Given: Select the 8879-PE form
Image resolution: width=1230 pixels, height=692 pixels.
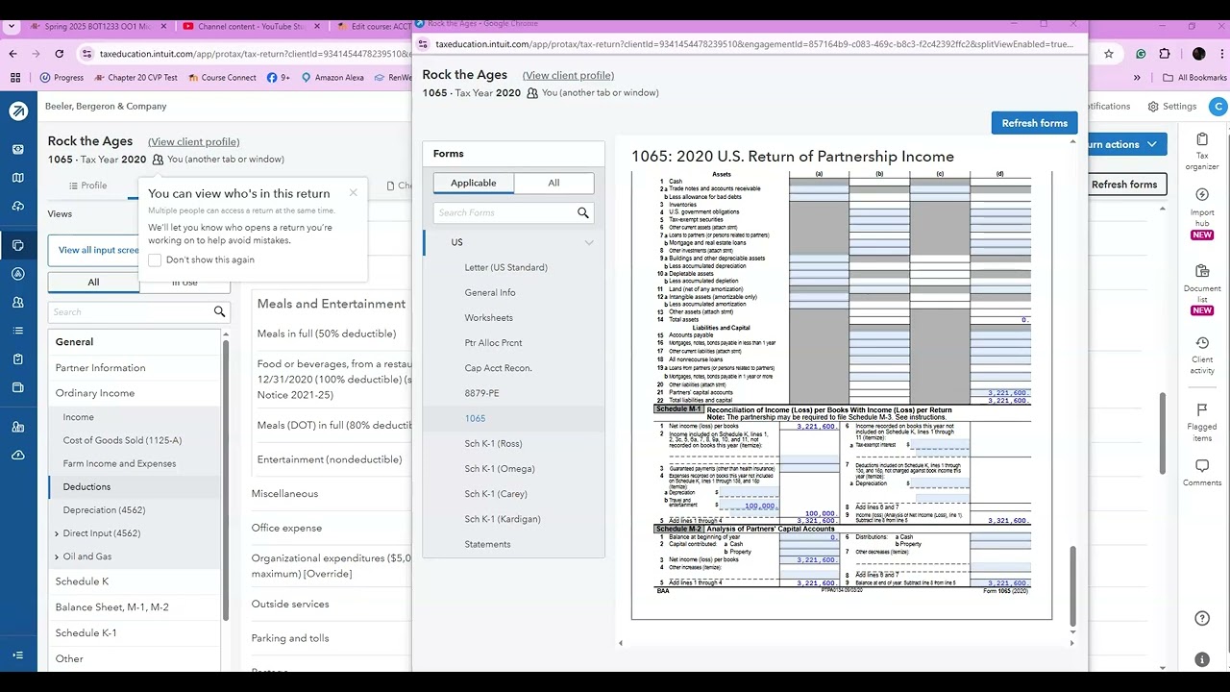Looking at the screenshot, I should pos(481,393).
